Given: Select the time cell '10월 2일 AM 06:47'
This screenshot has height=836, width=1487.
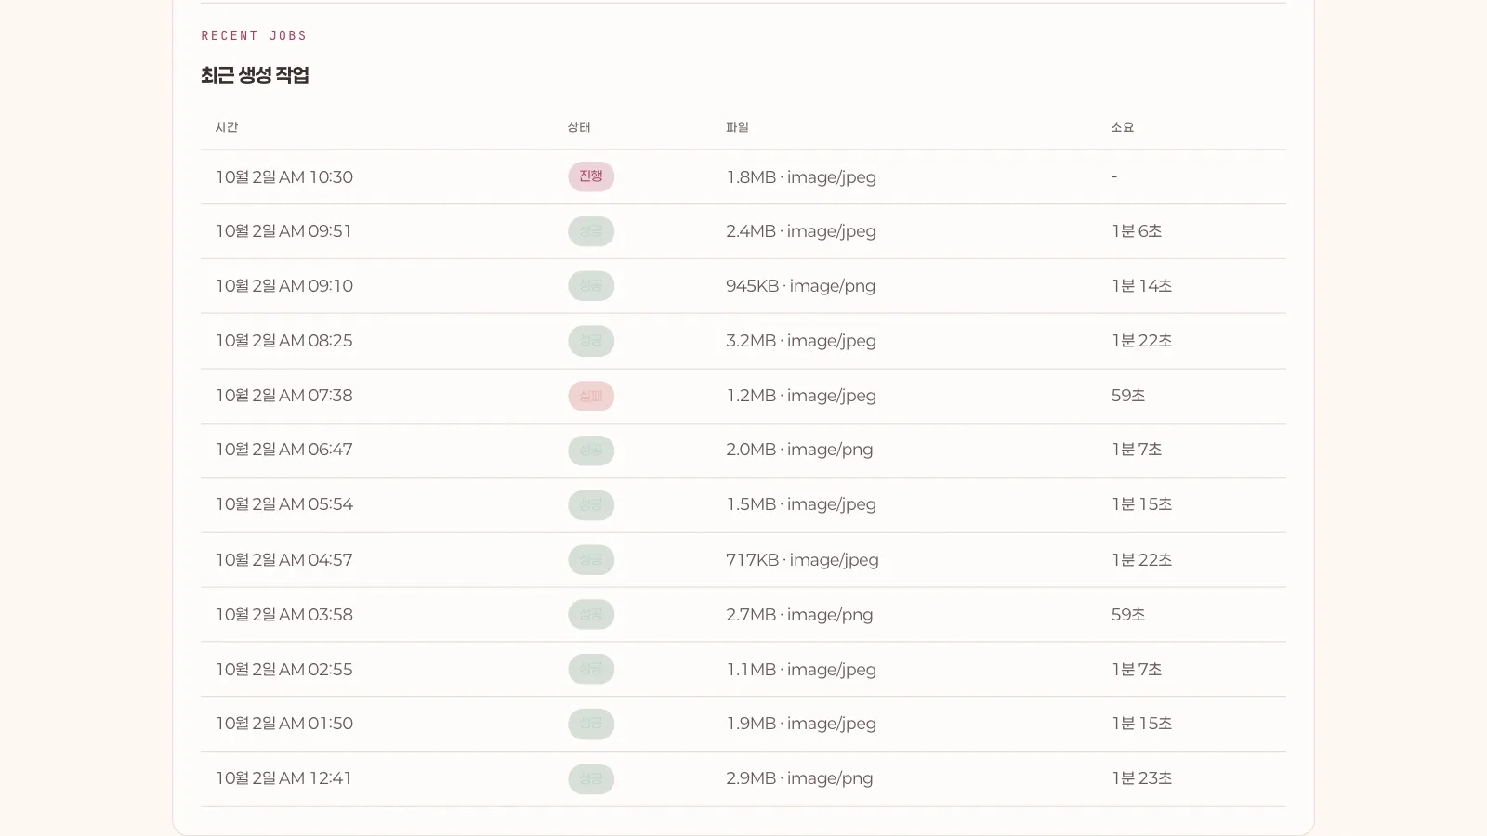Looking at the screenshot, I should pyautogui.click(x=284, y=450).
